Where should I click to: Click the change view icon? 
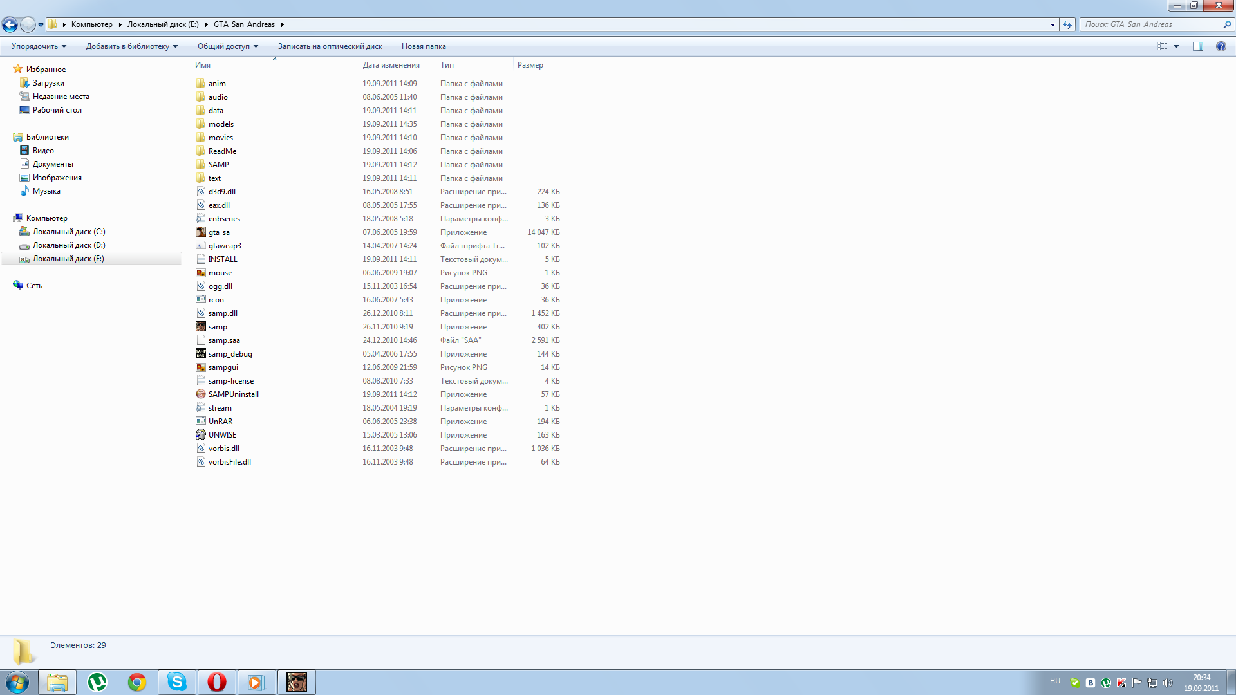click(1162, 46)
